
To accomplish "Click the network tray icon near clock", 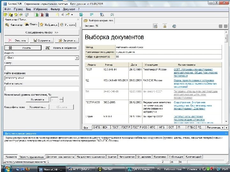I will [x=218, y=169].
